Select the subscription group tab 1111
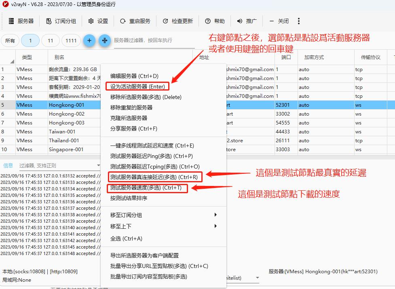The width and height of the screenshot is (395, 289). click(71, 40)
